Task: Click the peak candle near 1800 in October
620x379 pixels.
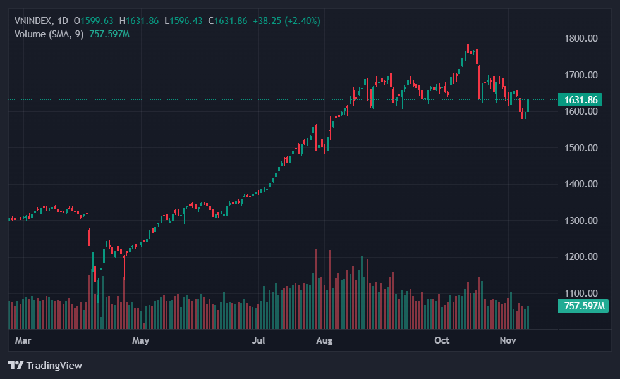Action: coord(468,49)
